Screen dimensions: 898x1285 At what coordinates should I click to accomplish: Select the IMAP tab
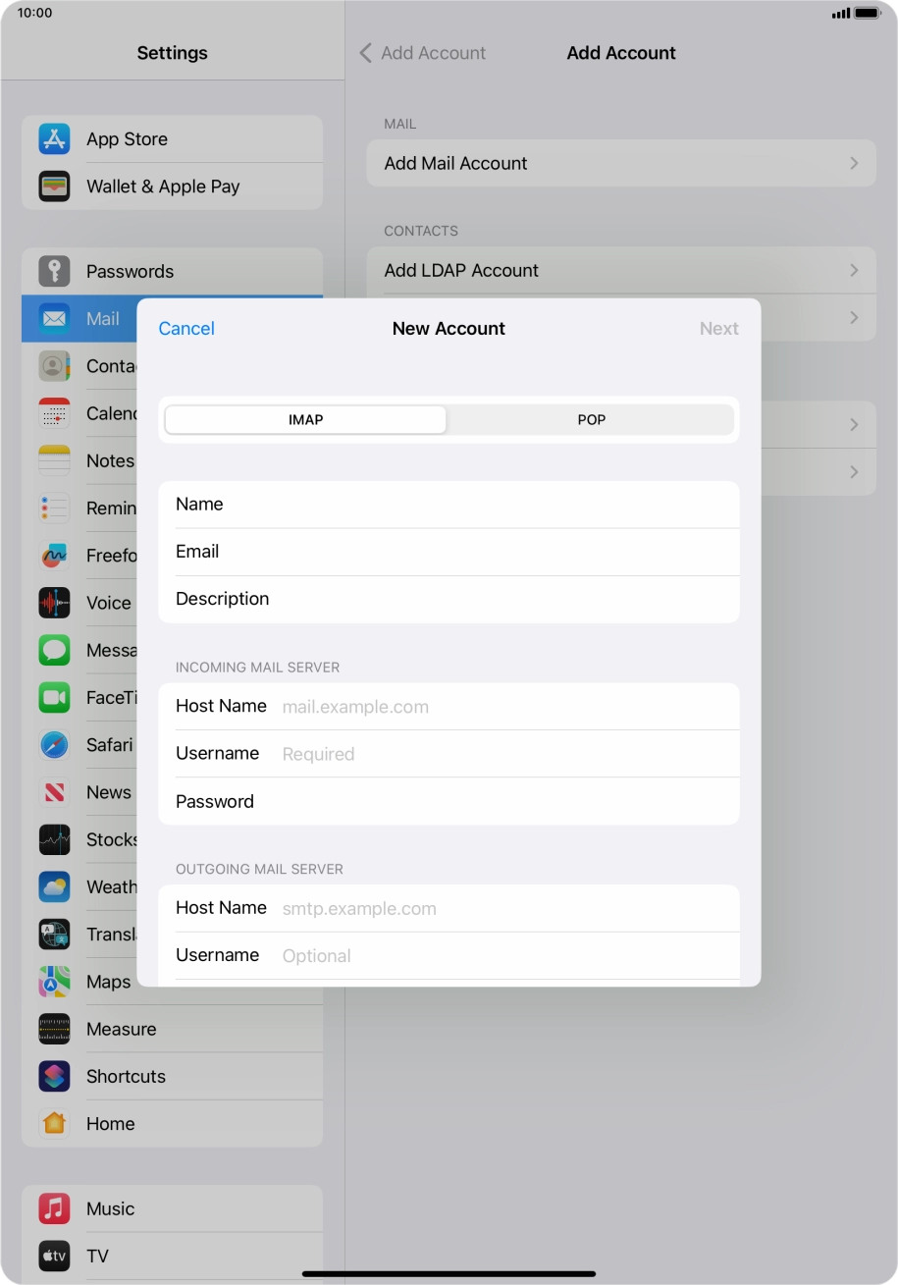pos(305,419)
